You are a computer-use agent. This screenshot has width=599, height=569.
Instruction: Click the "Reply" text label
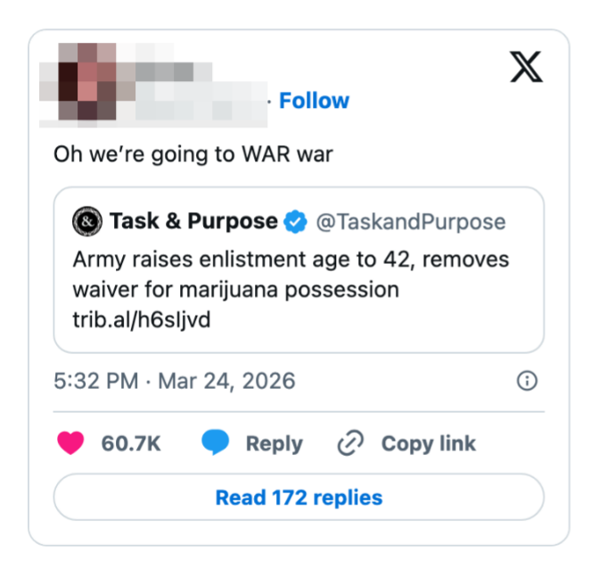[x=274, y=443]
